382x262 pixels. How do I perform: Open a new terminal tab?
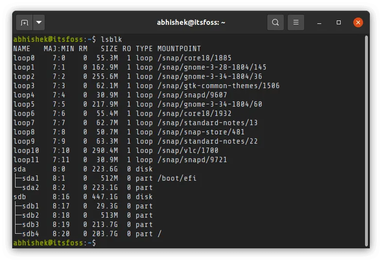point(24,22)
